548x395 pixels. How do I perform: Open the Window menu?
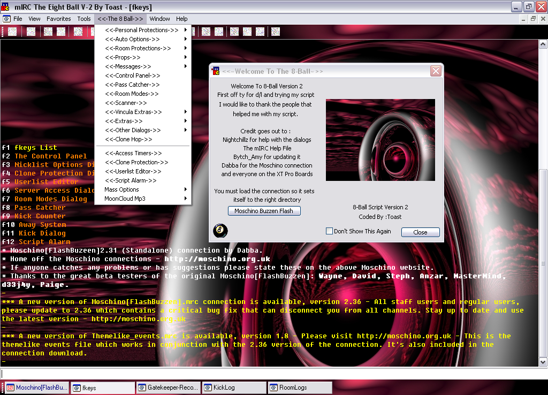[x=159, y=19]
